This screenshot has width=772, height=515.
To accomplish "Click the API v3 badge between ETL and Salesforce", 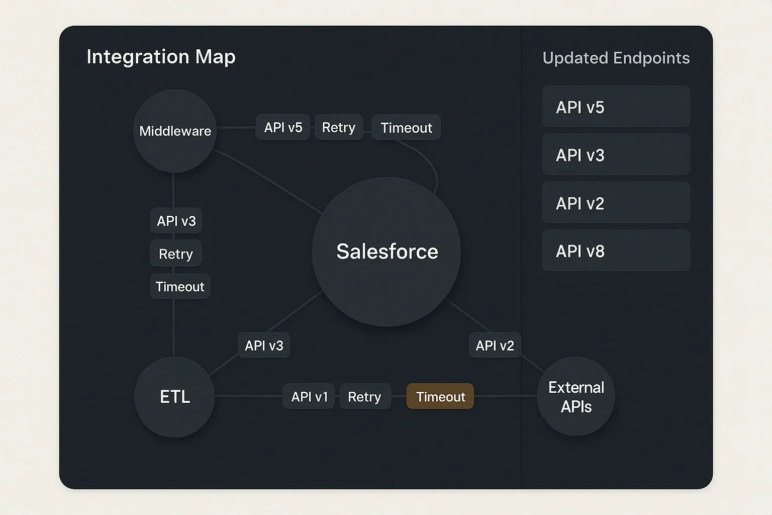I will tap(264, 346).
